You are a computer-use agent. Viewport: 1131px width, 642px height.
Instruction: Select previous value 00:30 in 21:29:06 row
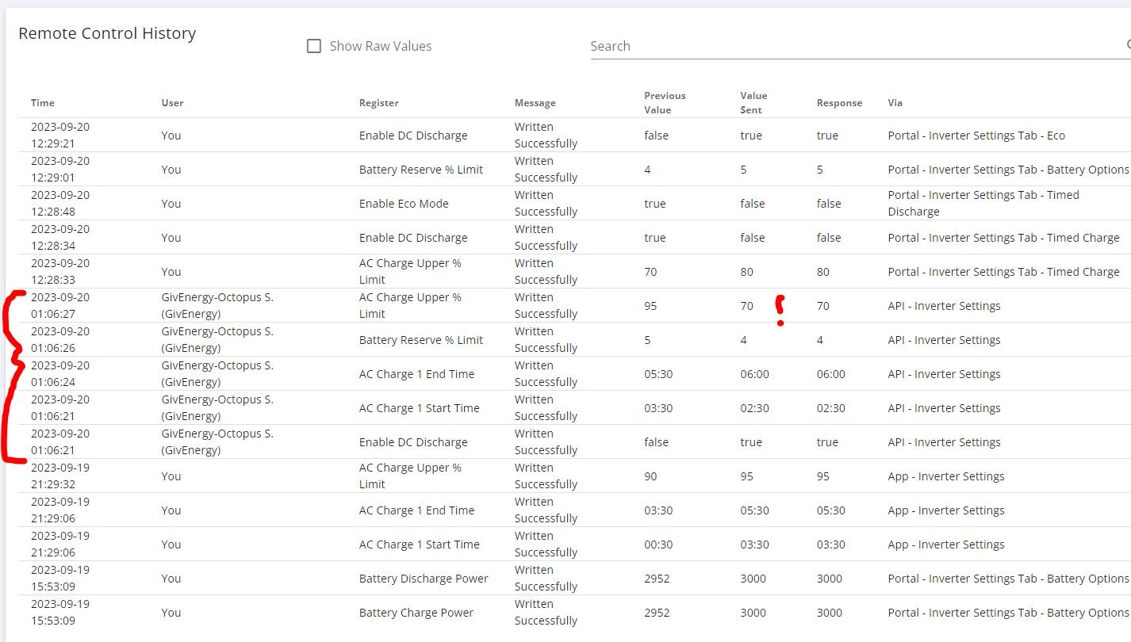coord(658,545)
